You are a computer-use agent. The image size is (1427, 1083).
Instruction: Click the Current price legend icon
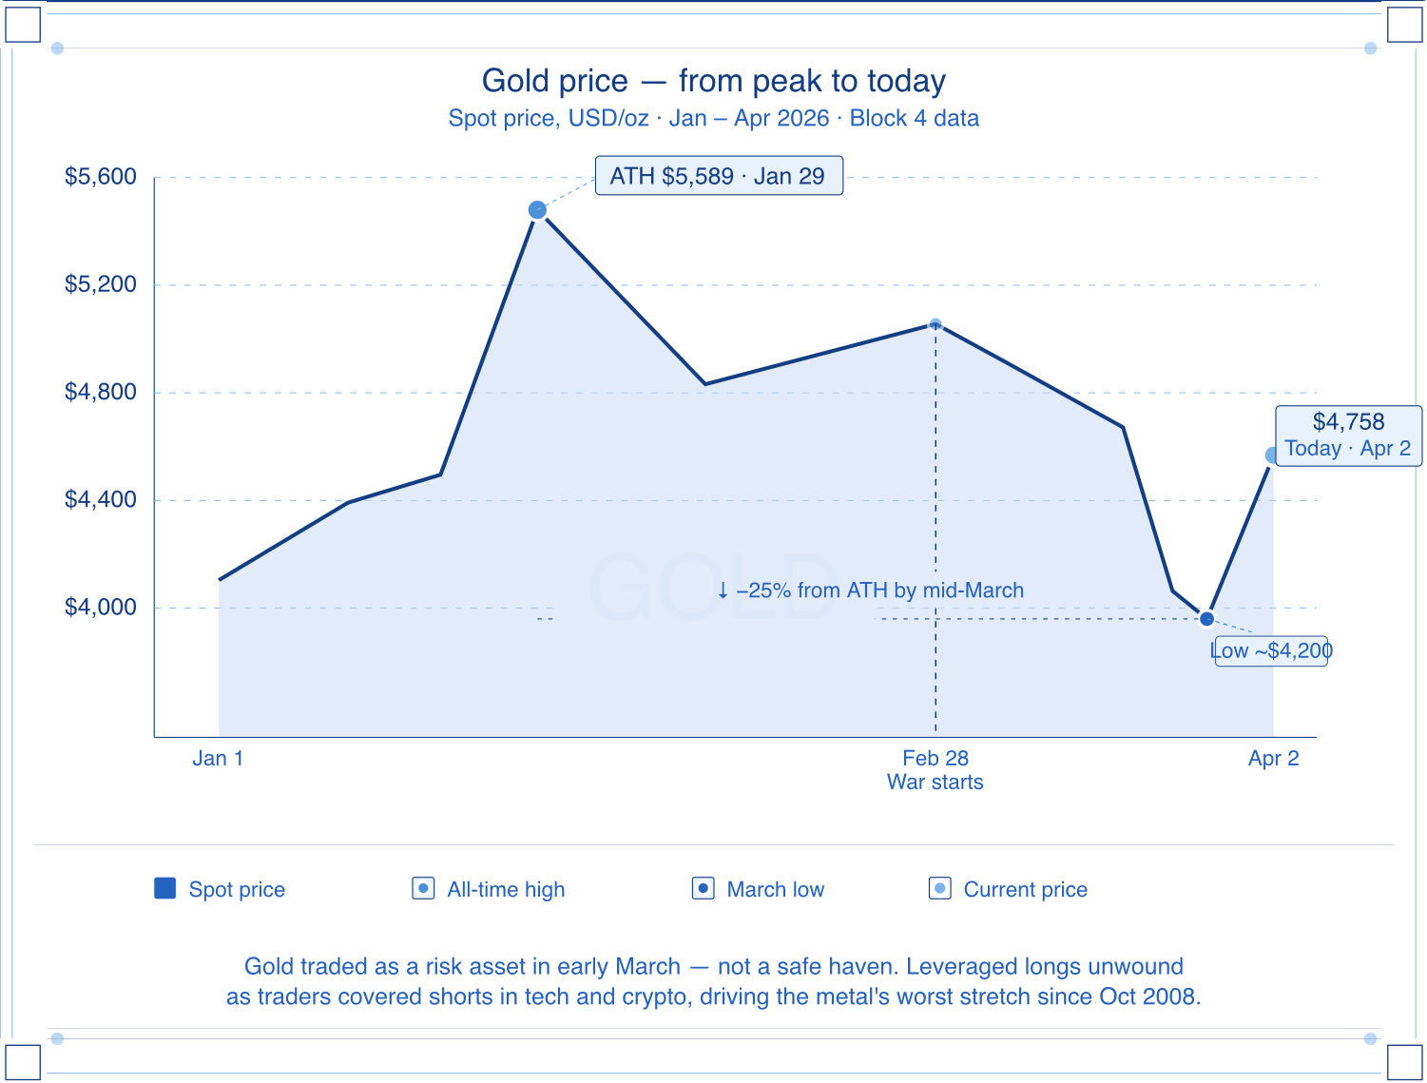coord(939,888)
